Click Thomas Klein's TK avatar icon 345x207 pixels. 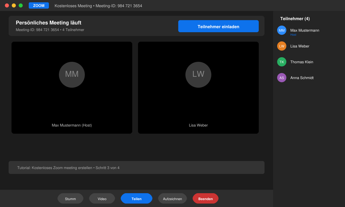[x=282, y=62]
